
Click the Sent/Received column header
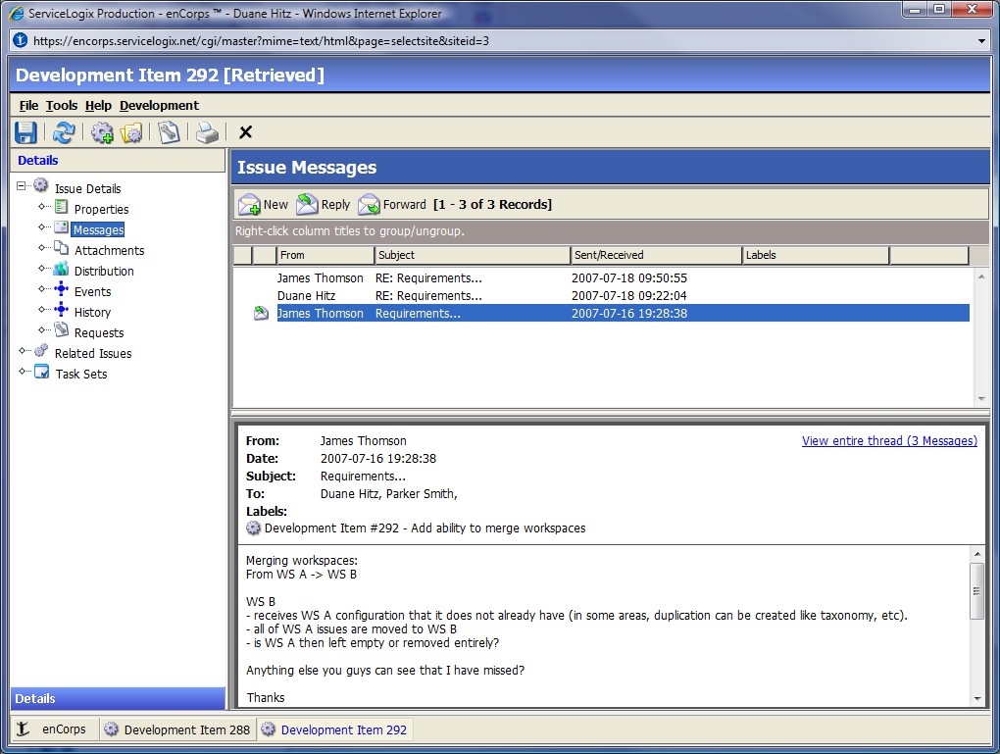[656, 255]
